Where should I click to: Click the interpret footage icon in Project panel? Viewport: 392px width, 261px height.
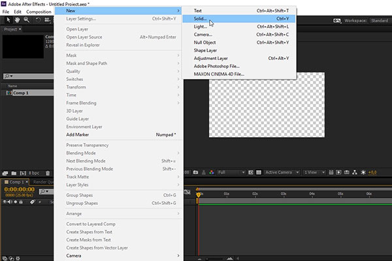pos(5,173)
